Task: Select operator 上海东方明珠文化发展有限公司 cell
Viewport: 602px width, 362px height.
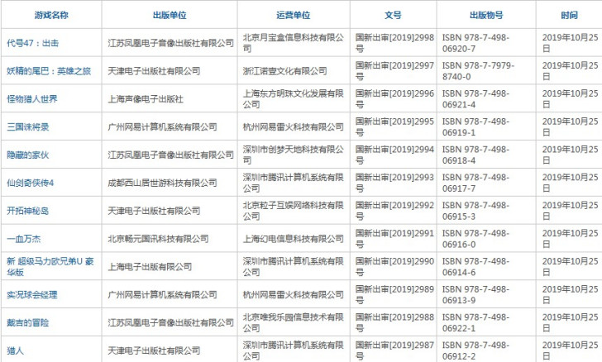Action: pyautogui.click(x=294, y=99)
